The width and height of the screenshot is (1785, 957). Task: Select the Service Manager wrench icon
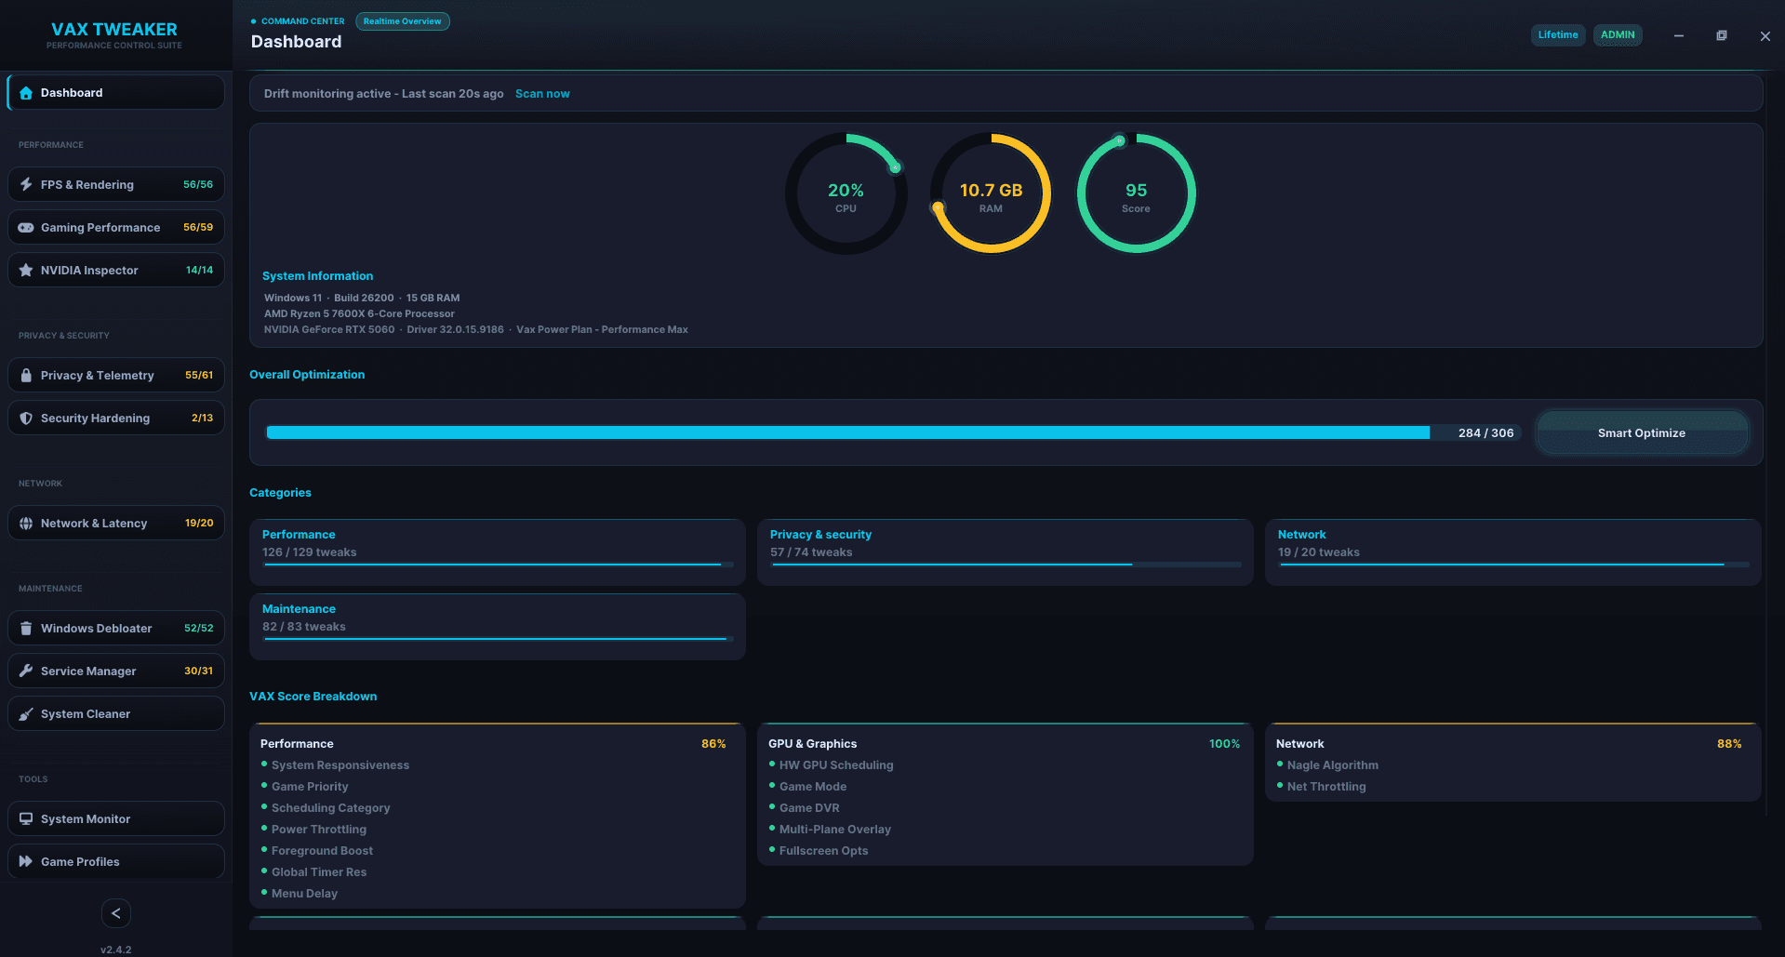[x=25, y=671]
